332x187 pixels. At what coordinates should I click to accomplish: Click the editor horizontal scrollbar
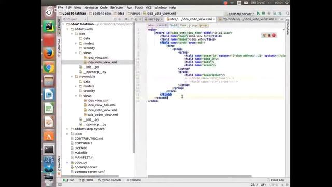pyautogui.click(x=199, y=177)
